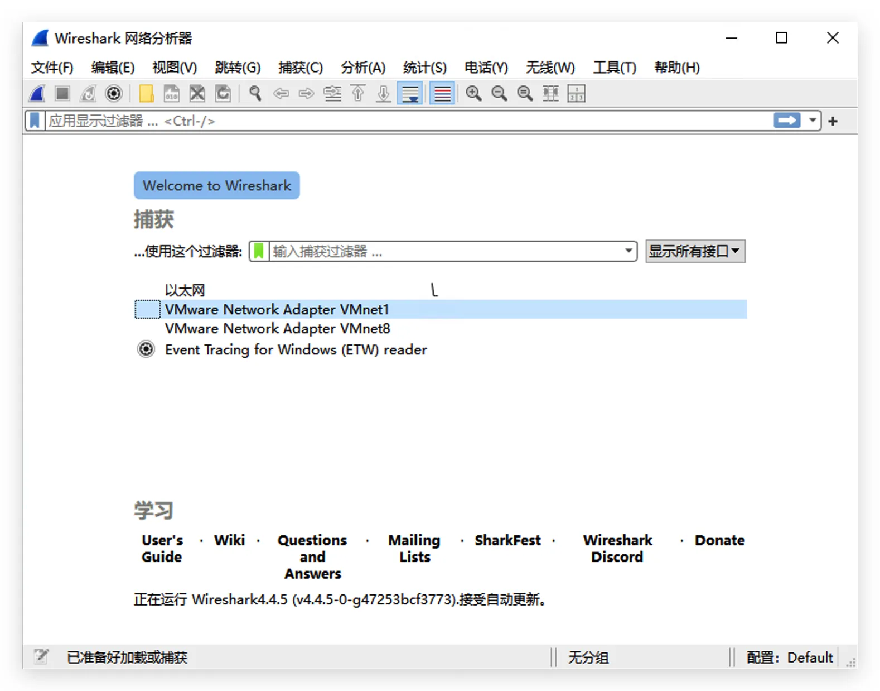Zoom out the main window text
The image size is (880, 691).
500,93
